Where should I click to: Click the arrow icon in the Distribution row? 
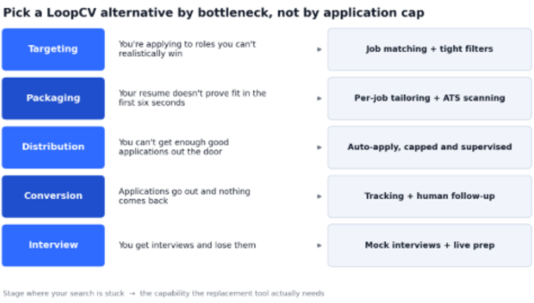319,147
